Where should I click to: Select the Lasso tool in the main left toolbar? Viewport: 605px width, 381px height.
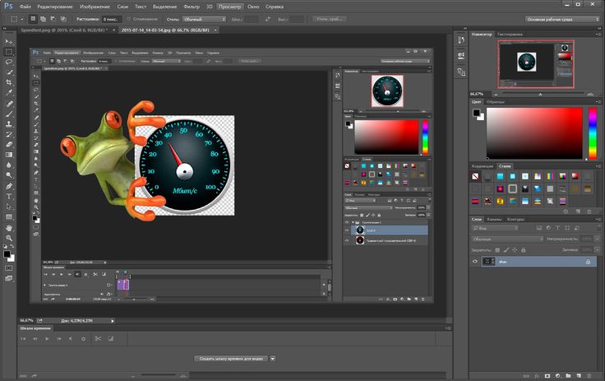pyautogui.click(x=9, y=62)
